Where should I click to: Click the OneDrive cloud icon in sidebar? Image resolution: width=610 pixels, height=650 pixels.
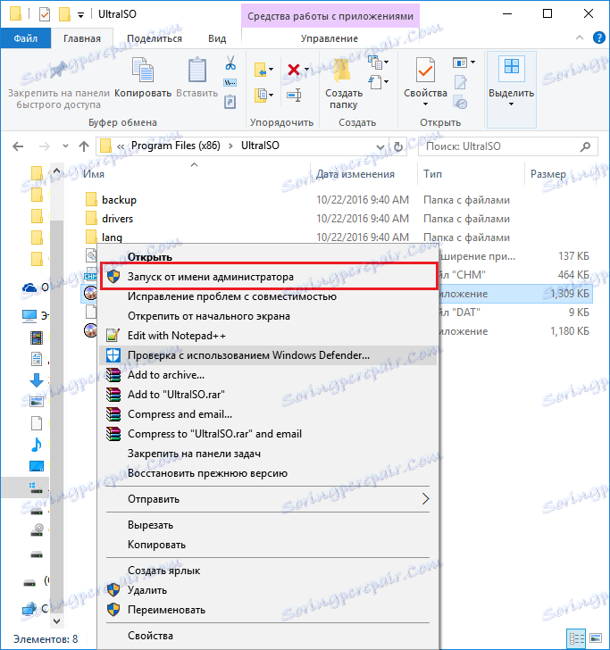29,287
